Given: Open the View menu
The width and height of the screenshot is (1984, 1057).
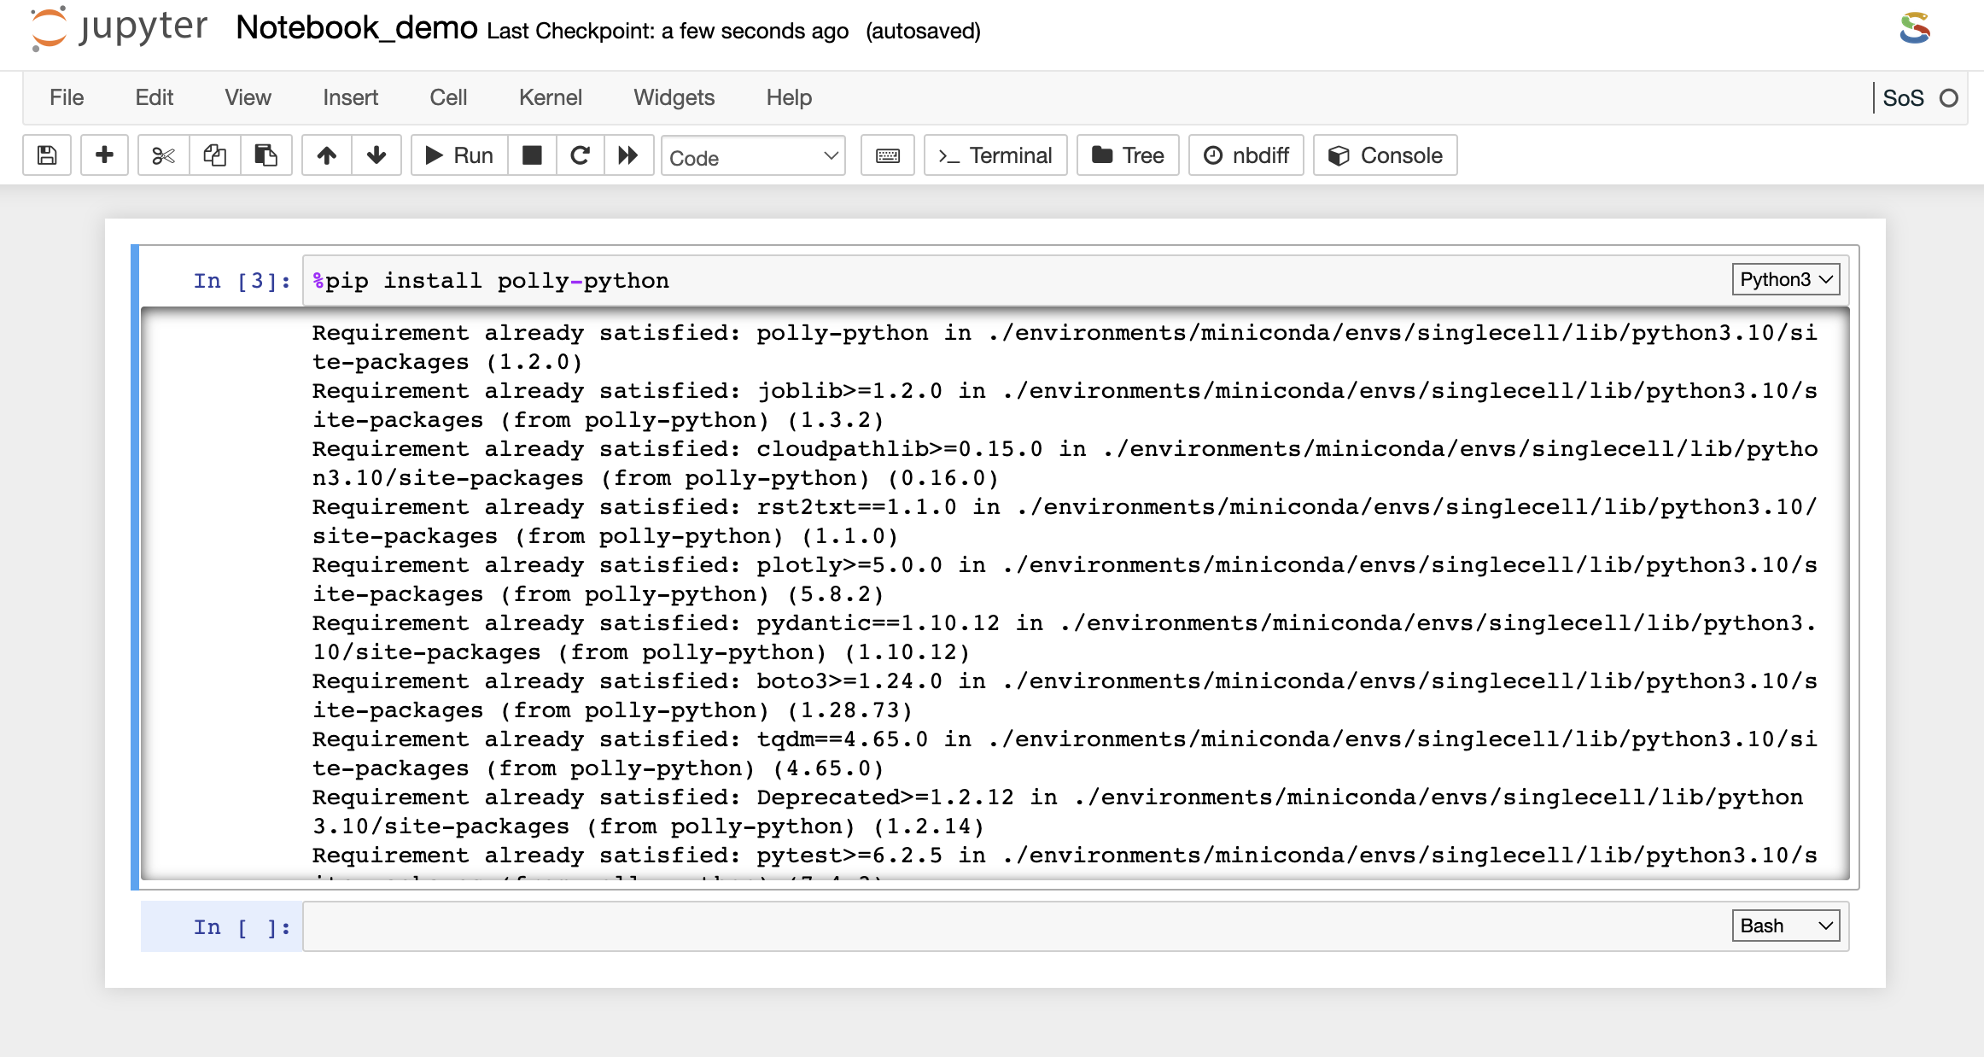Looking at the screenshot, I should (x=248, y=97).
